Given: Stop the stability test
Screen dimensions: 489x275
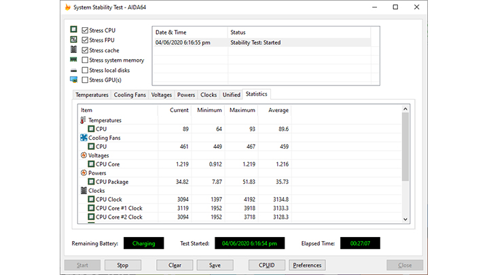Looking at the screenshot, I should (x=123, y=265).
